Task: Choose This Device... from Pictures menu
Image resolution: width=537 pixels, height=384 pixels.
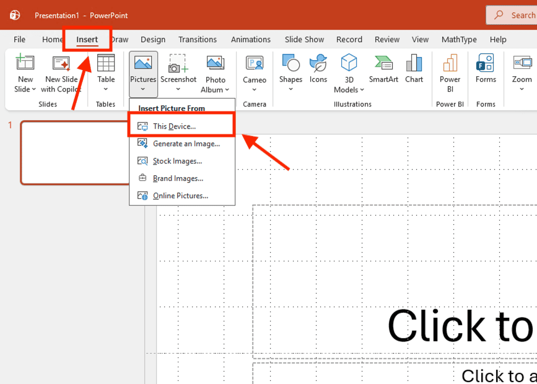Action: 182,126
